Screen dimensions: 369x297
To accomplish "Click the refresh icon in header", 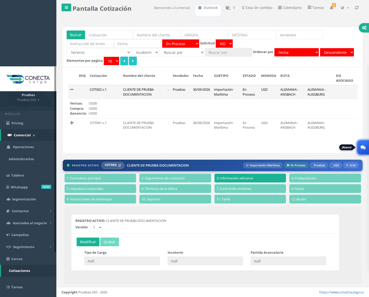I will tap(357, 8).
